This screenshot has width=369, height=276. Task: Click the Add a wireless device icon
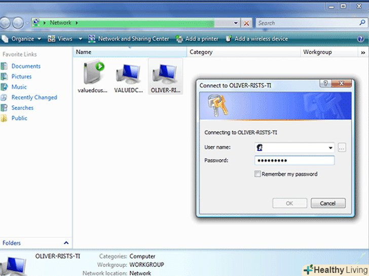228,38
